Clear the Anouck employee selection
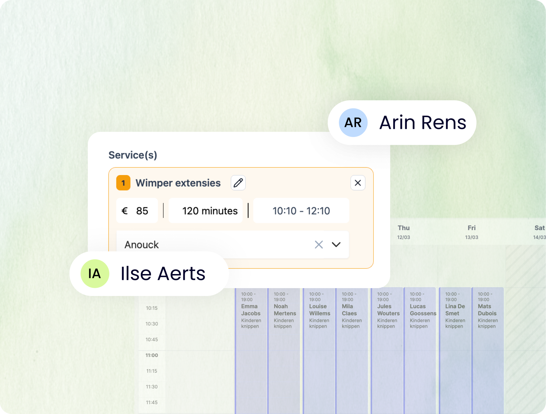Image resolution: width=546 pixels, height=414 pixels. [x=319, y=245]
